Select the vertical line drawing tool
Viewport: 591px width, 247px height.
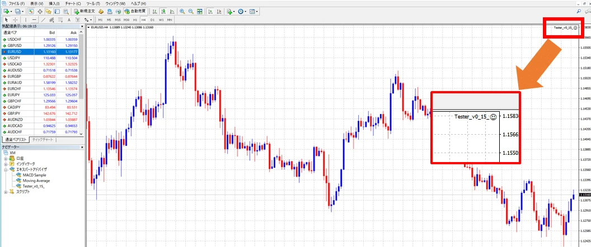coord(26,20)
